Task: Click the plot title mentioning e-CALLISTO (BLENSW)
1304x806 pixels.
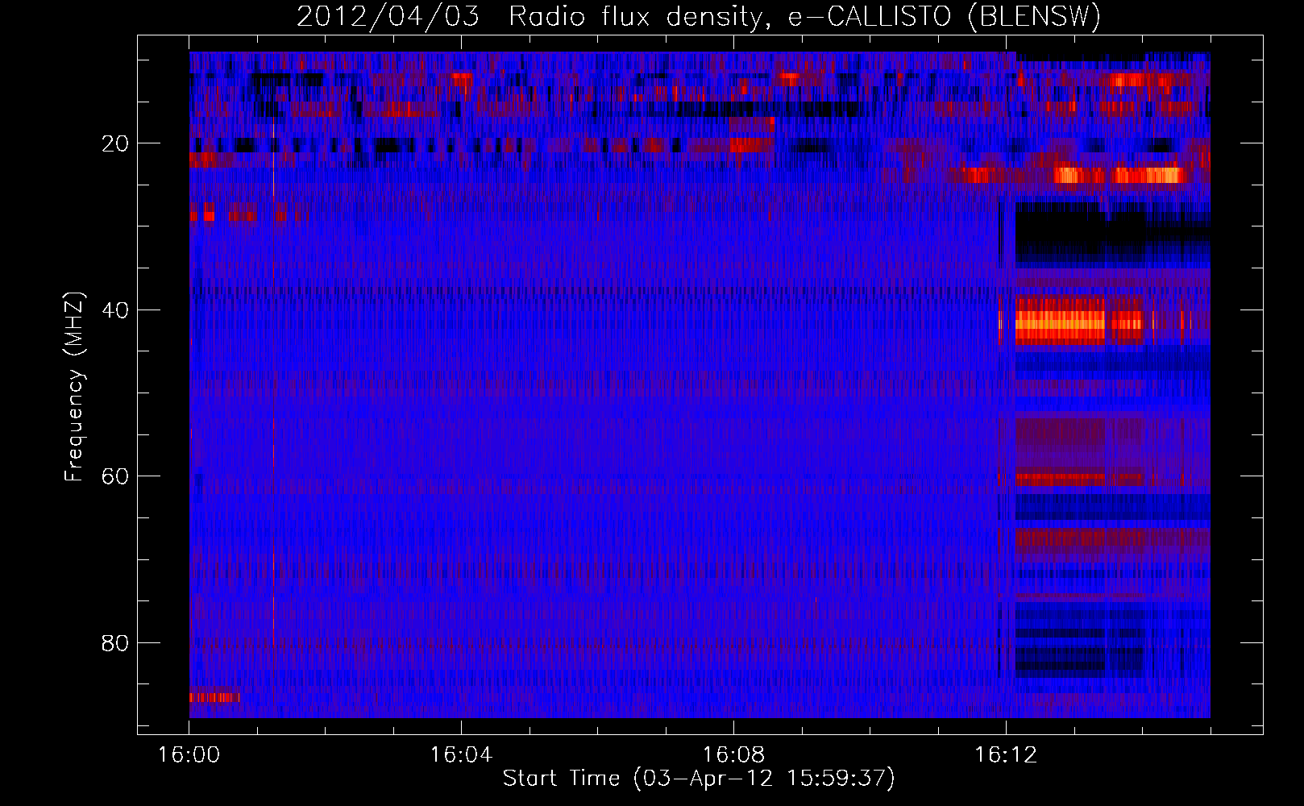Action: 699,16
